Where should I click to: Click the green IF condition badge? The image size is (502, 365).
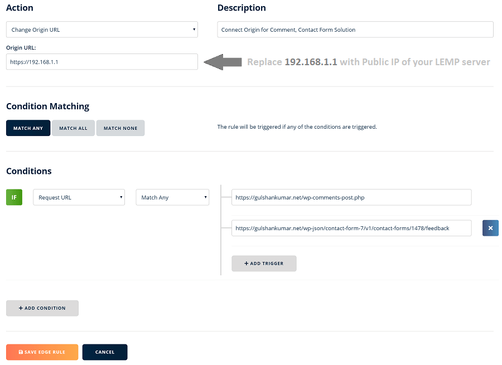tap(14, 197)
